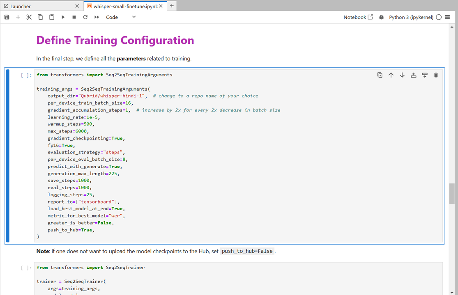
Task: Run the selected cell
Action: tap(63, 17)
